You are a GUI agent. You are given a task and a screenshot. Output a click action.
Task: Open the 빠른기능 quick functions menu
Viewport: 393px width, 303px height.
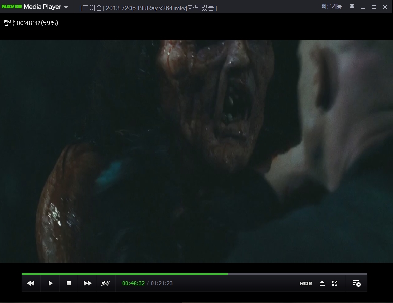[x=331, y=7]
